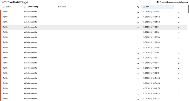Click Fehler level in the 11:11:58 row
This screenshot has width=189, height=101.
[5, 12]
